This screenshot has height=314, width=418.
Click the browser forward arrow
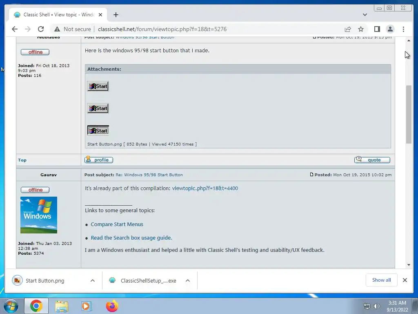[x=28, y=29]
